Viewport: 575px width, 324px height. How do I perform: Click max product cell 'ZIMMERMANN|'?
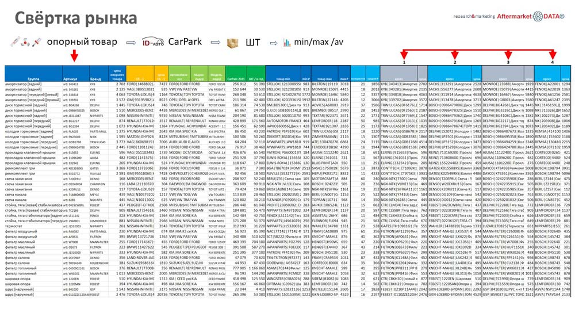point(325,137)
